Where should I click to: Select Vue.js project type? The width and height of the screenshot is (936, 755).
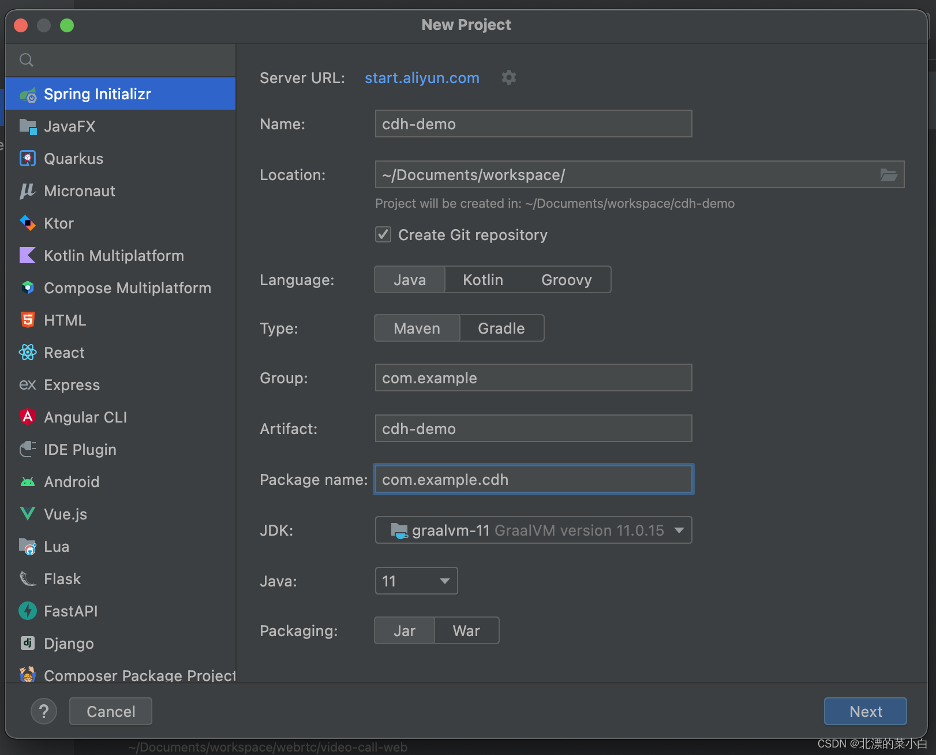pos(120,514)
